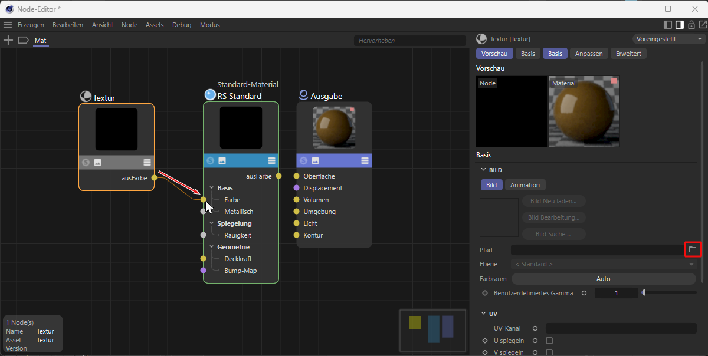Open the hamburger menu left of Erzeugen
Viewport: 708px width, 356px height.
pos(8,25)
